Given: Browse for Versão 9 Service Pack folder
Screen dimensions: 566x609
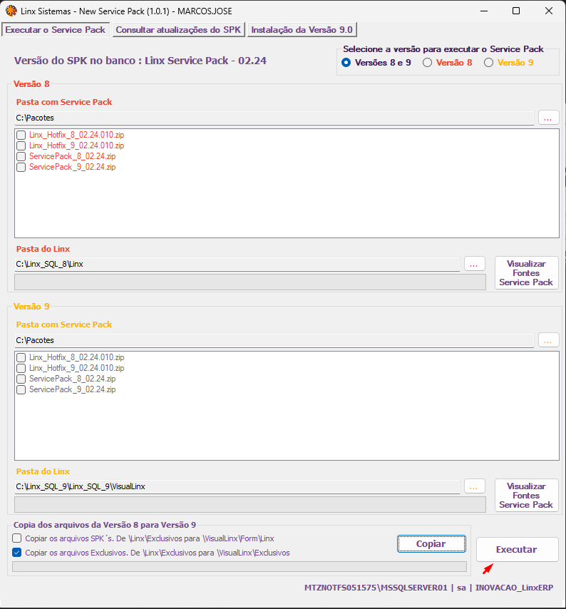Looking at the screenshot, I should coord(548,340).
